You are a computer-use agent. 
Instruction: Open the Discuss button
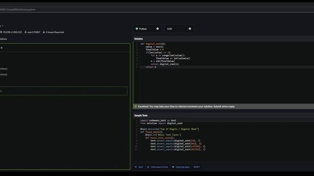tap(181, 167)
